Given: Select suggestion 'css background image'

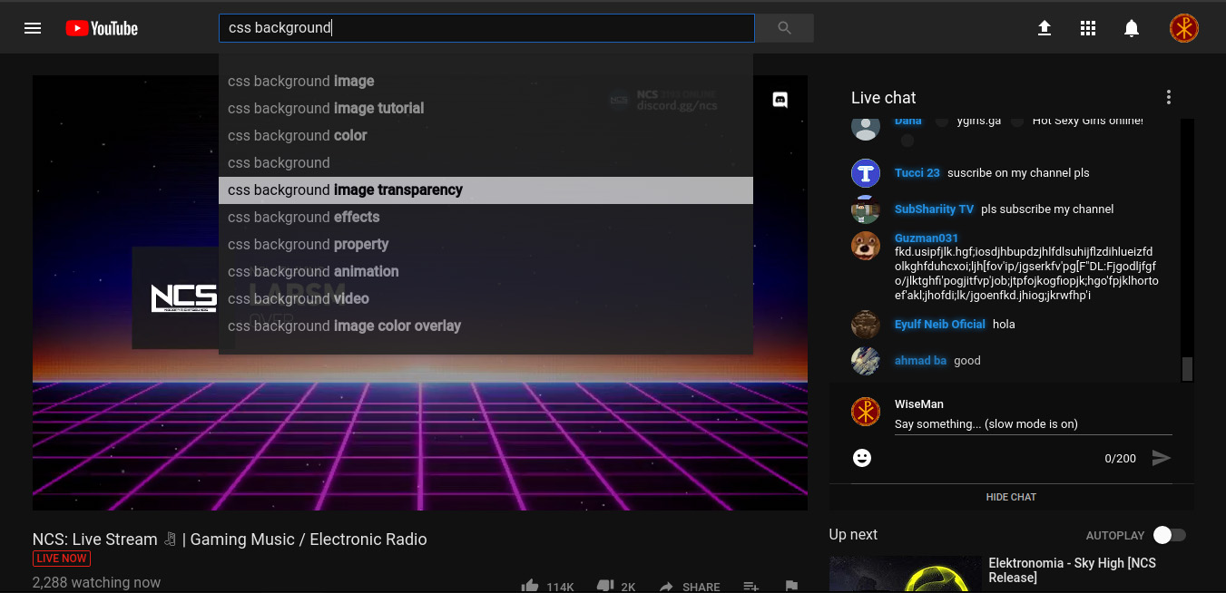Looking at the screenshot, I should pos(485,82).
